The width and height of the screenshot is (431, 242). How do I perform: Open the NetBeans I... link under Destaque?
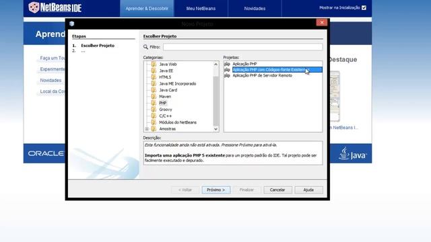point(344,128)
